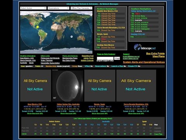186x140 pixels.
Task: Click Upgrade link in Plan-290 row
Action: pyautogui.click(x=158, y=131)
